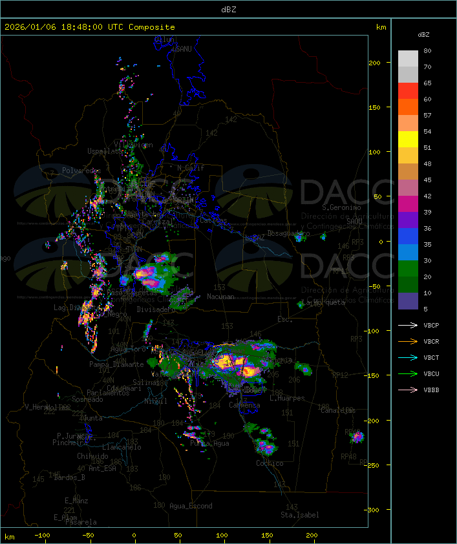Click the Nihuil map label

click(x=156, y=401)
